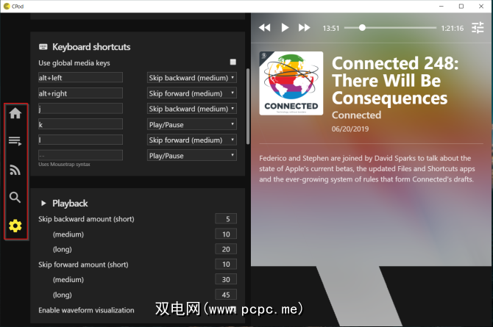The width and height of the screenshot is (493, 327).
Task: Click Enable waveform visualization label
Action: 86,310
